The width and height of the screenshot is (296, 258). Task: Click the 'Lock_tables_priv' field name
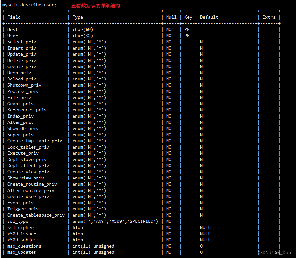click(28, 147)
